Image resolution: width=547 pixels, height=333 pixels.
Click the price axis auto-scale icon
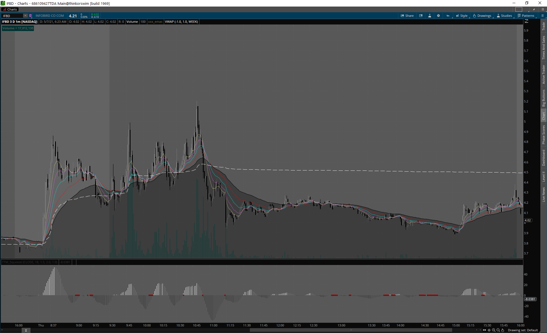pyautogui.click(x=526, y=21)
